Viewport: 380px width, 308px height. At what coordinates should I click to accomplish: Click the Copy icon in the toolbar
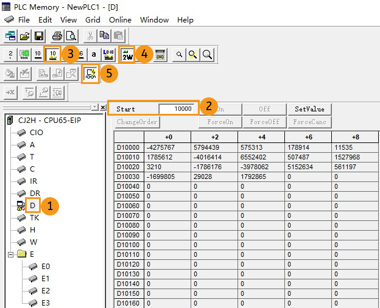(x=104, y=36)
